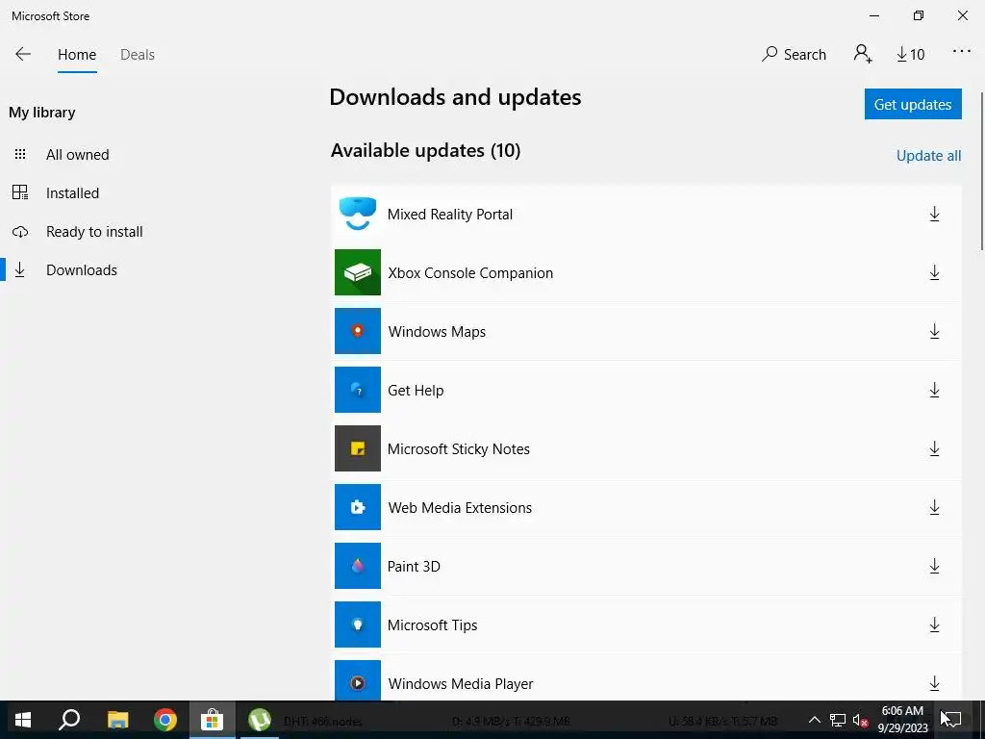985x739 pixels.
Task: Open Windows Media Player app icon
Action: 358,680
